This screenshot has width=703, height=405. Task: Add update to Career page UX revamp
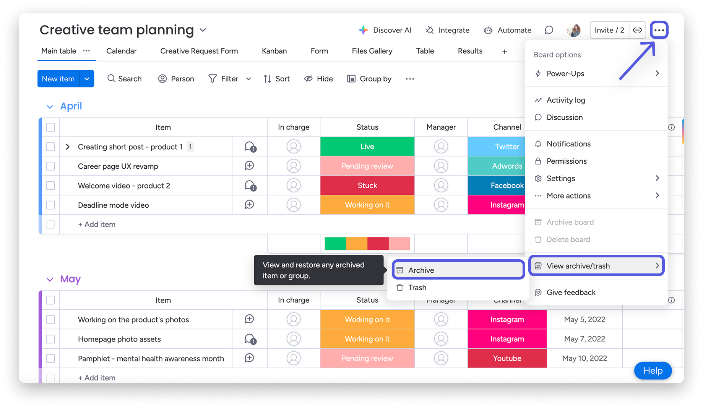click(249, 166)
